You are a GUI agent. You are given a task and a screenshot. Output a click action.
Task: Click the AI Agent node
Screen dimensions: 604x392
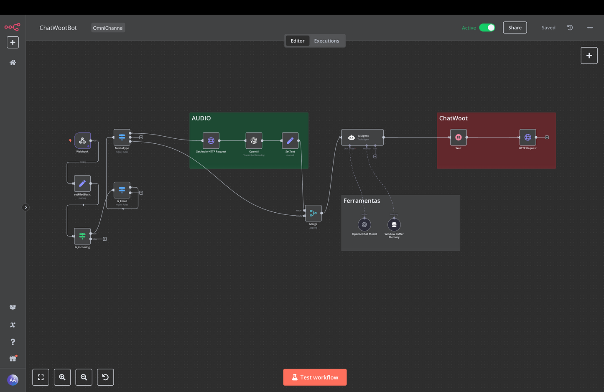click(362, 137)
